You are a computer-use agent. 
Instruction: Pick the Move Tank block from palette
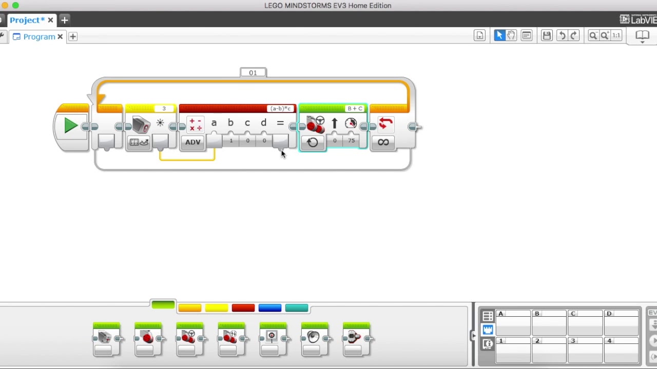[x=231, y=339]
